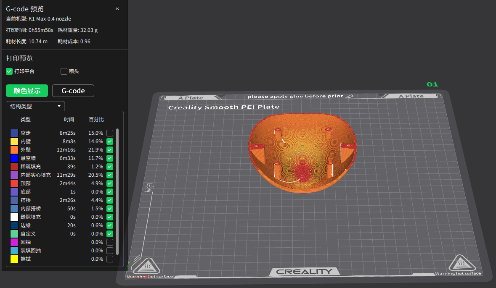
Task: Uncheck the 打印平台 checkbox
Action: (9, 71)
